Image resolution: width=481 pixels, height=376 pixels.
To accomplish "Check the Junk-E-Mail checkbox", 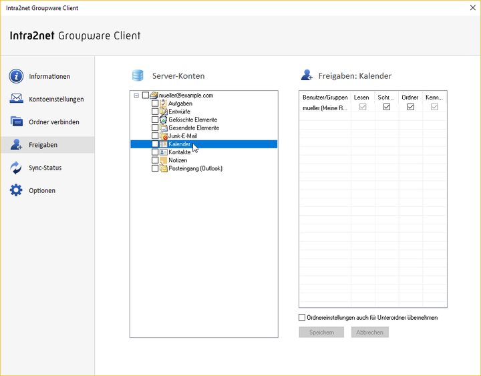I will click(x=155, y=136).
